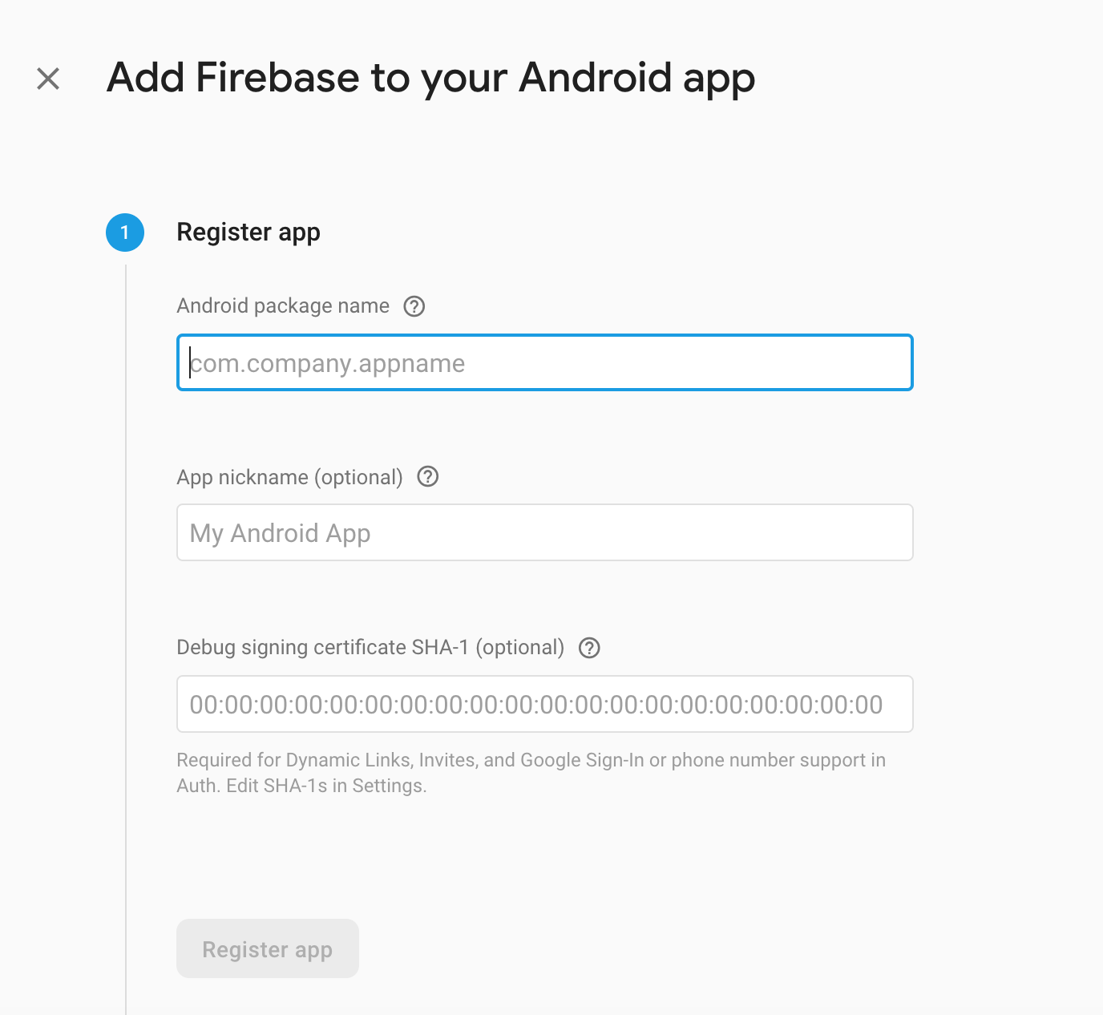This screenshot has width=1103, height=1015.
Task: Click '(optional)' in the App nickname label
Action: click(x=358, y=478)
